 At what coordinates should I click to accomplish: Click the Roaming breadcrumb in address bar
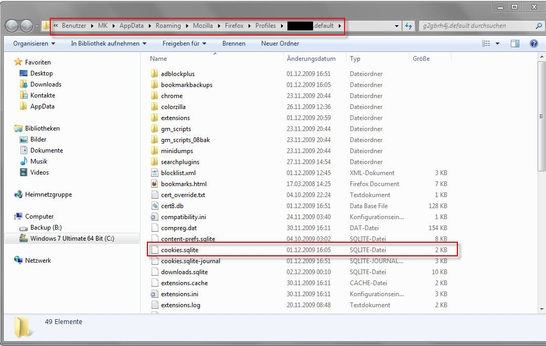[x=168, y=26]
